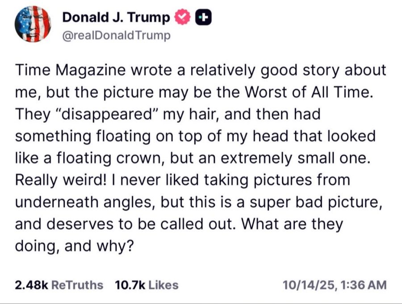The width and height of the screenshot is (402, 304).
Task: Open the Donald J. Trump display name
Action: [116, 17]
